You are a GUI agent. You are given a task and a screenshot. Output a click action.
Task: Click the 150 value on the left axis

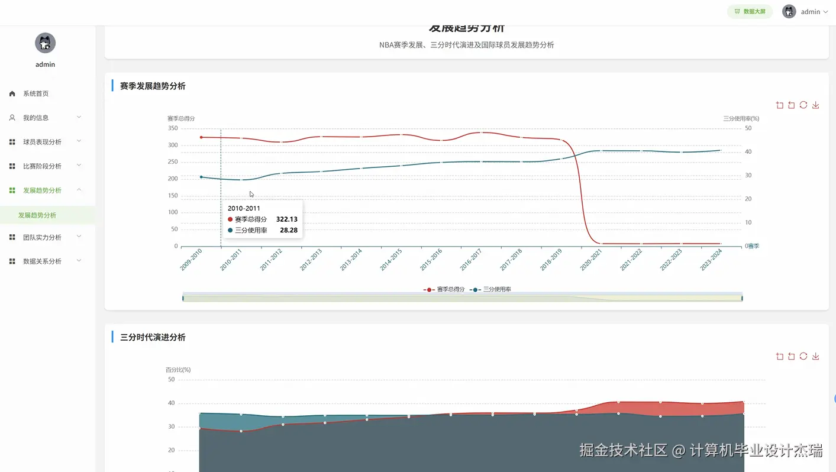[173, 196]
